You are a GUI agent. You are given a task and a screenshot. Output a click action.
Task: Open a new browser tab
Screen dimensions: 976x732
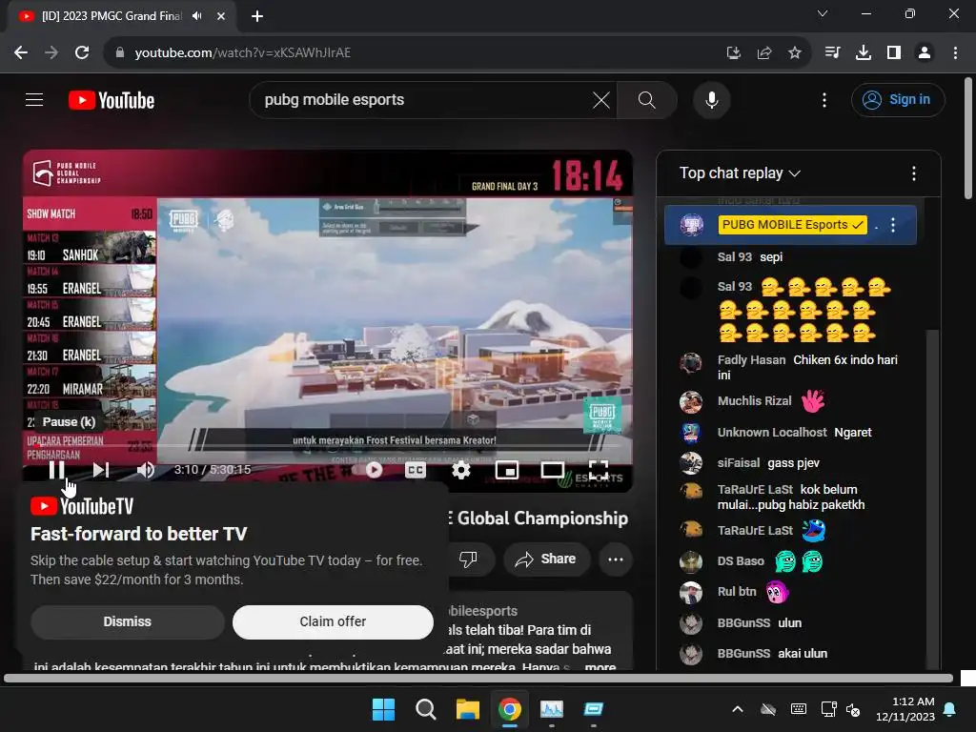click(x=257, y=16)
